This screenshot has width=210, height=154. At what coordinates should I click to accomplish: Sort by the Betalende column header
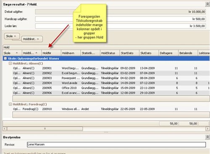click(188, 53)
